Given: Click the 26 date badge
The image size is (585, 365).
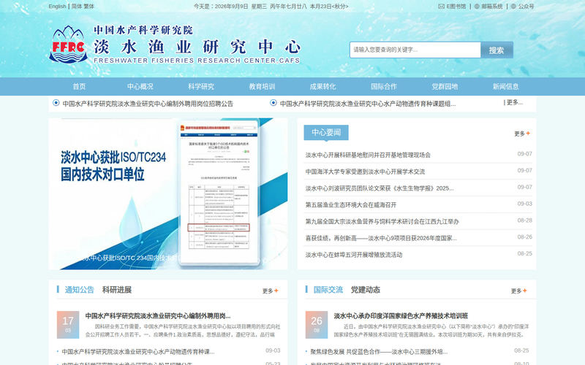Looking at the screenshot, I should pos(317,324).
